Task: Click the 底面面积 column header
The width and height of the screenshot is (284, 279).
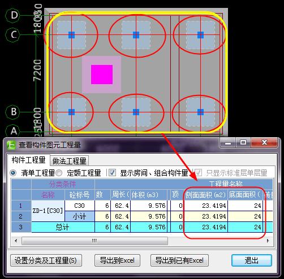Action: pyautogui.click(x=246, y=195)
